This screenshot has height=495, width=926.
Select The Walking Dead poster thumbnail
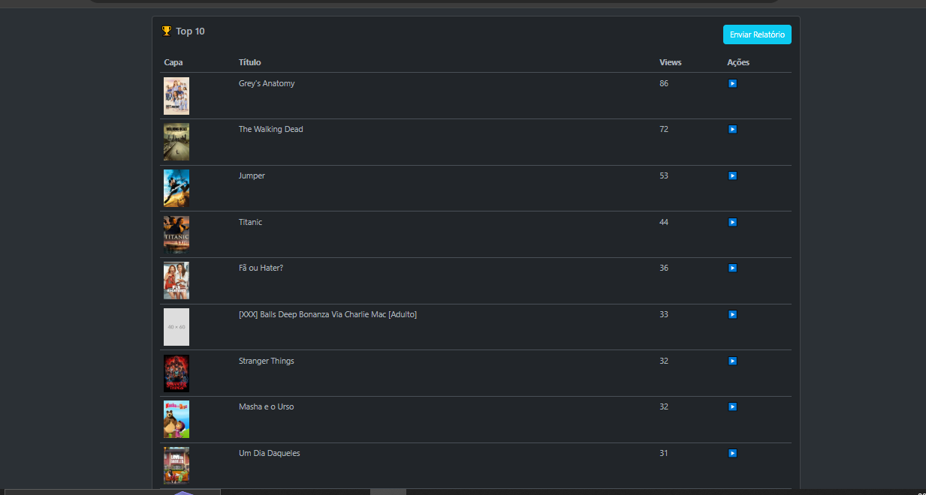point(176,142)
